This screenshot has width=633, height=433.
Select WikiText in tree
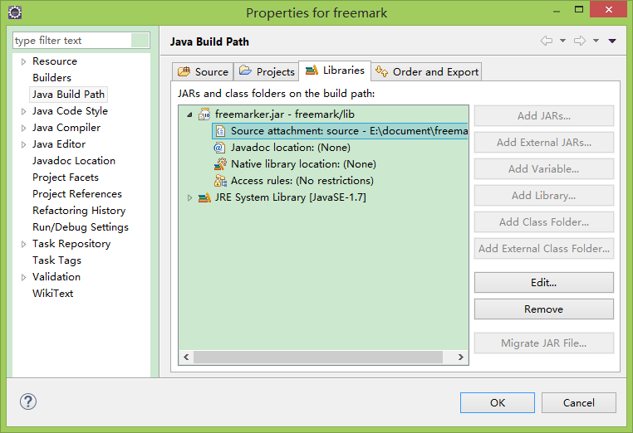[53, 294]
